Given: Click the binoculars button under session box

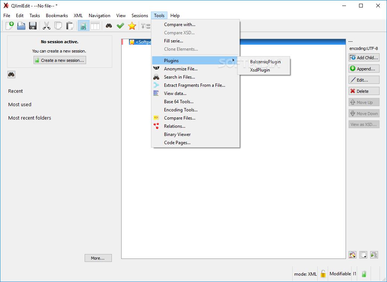Looking at the screenshot, I should click(x=11, y=75).
